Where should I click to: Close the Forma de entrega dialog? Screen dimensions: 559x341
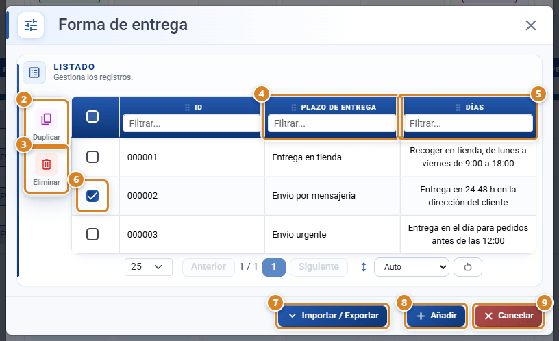click(531, 25)
